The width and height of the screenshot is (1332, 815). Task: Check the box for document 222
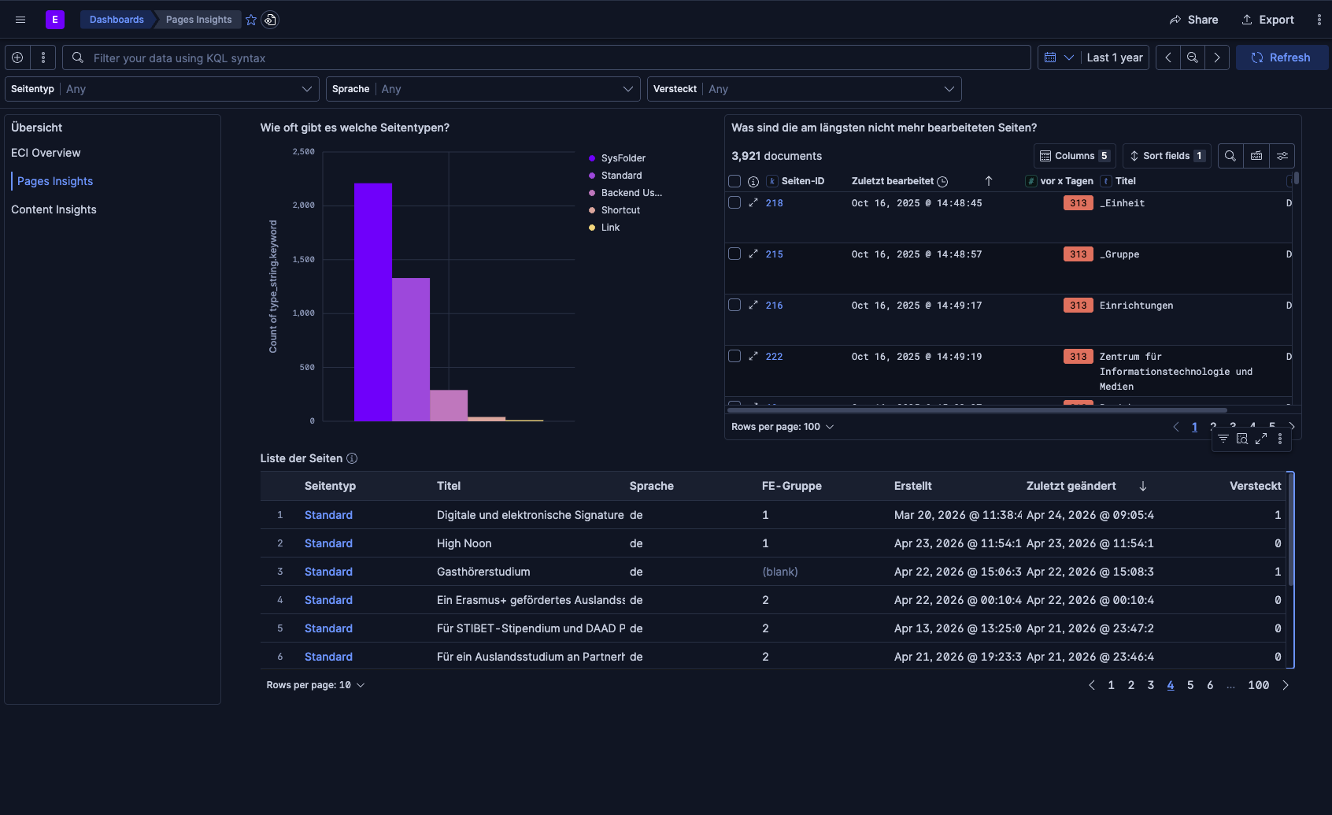(734, 356)
